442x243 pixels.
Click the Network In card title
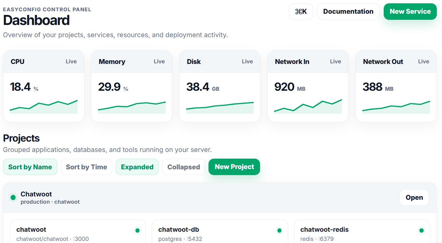(x=292, y=62)
